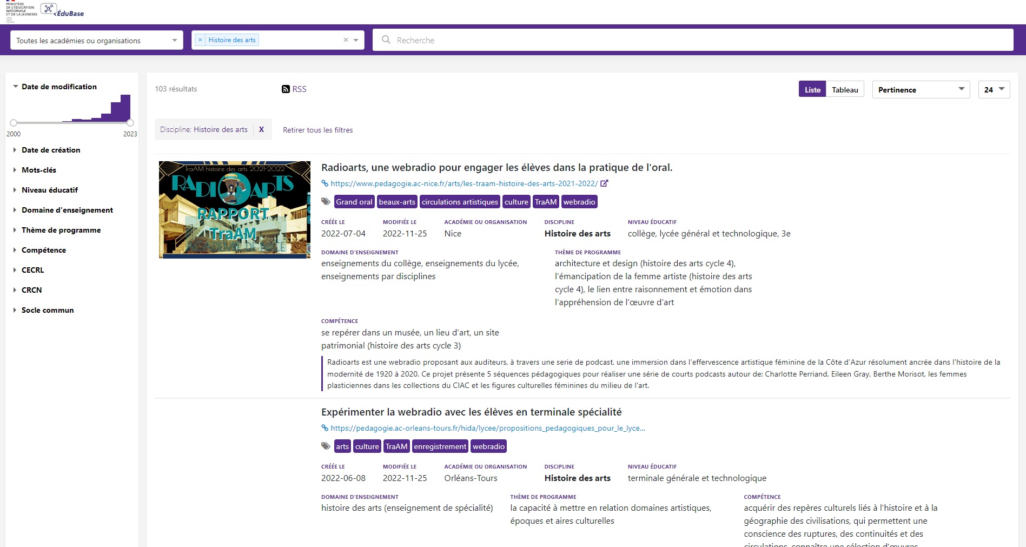Open the Radioarts Rapport TraAM thumbnail

pyautogui.click(x=235, y=209)
